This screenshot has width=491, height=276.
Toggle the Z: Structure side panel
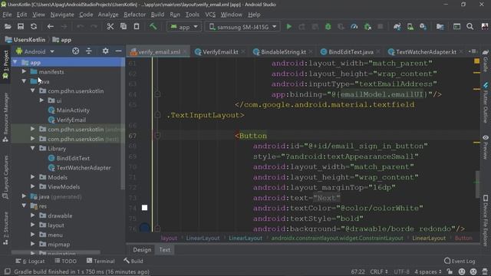pos(5,228)
